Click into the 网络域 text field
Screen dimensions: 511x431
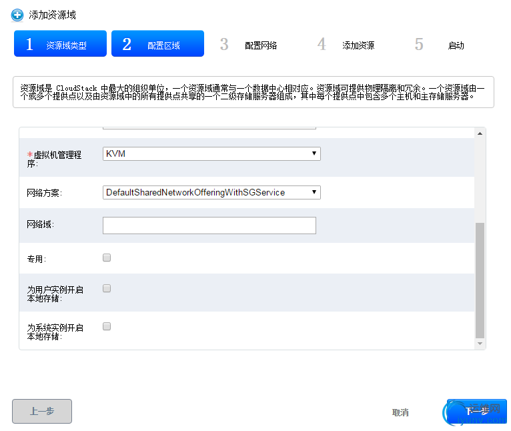pyautogui.click(x=209, y=226)
